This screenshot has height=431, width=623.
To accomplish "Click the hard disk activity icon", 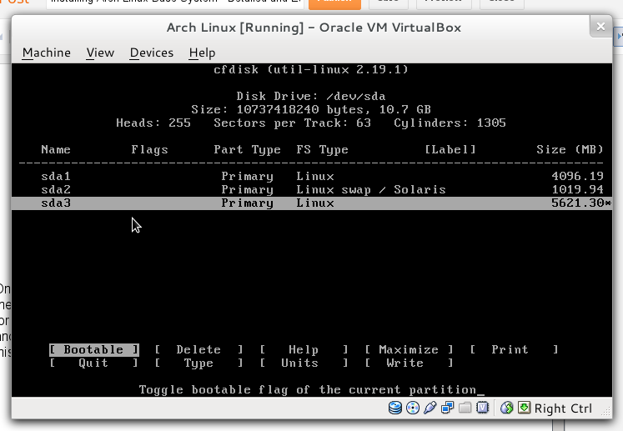I will tap(395, 408).
